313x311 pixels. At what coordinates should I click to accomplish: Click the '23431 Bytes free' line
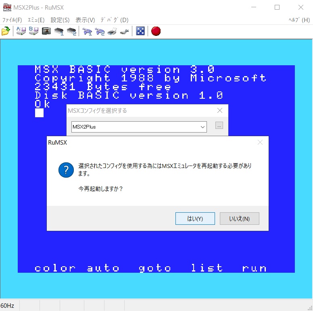click(103, 87)
